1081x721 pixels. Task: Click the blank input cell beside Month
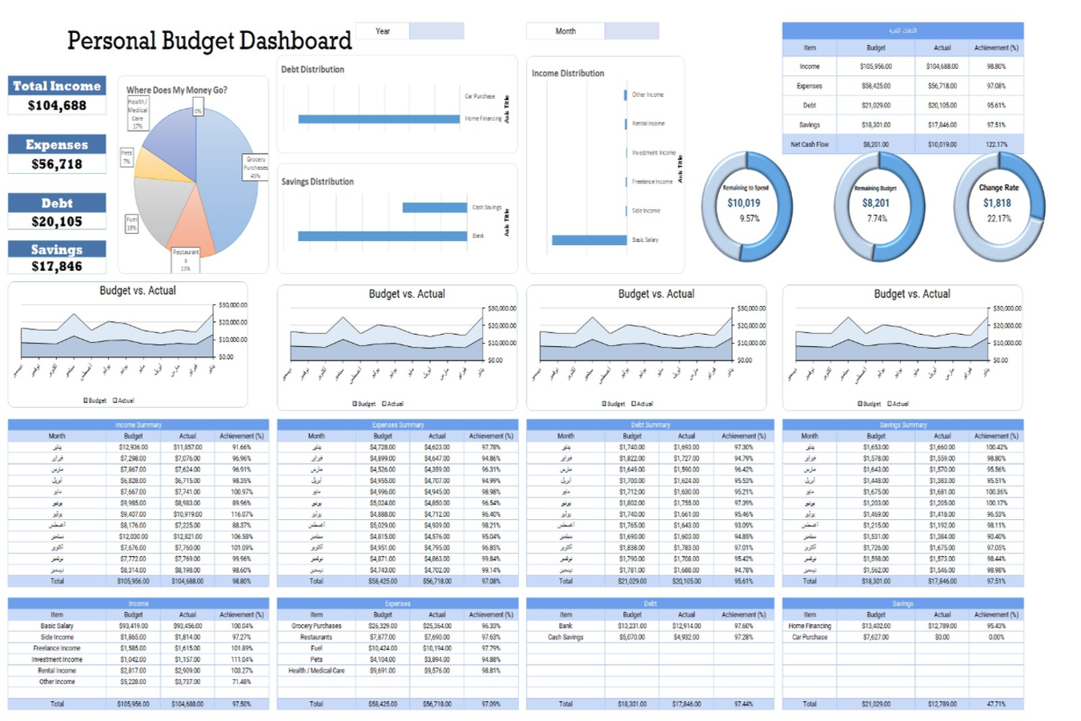click(x=632, y=31)
